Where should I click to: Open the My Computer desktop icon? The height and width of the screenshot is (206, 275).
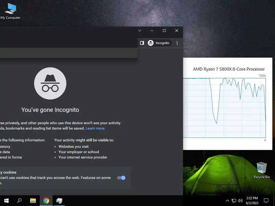[10, 11]
